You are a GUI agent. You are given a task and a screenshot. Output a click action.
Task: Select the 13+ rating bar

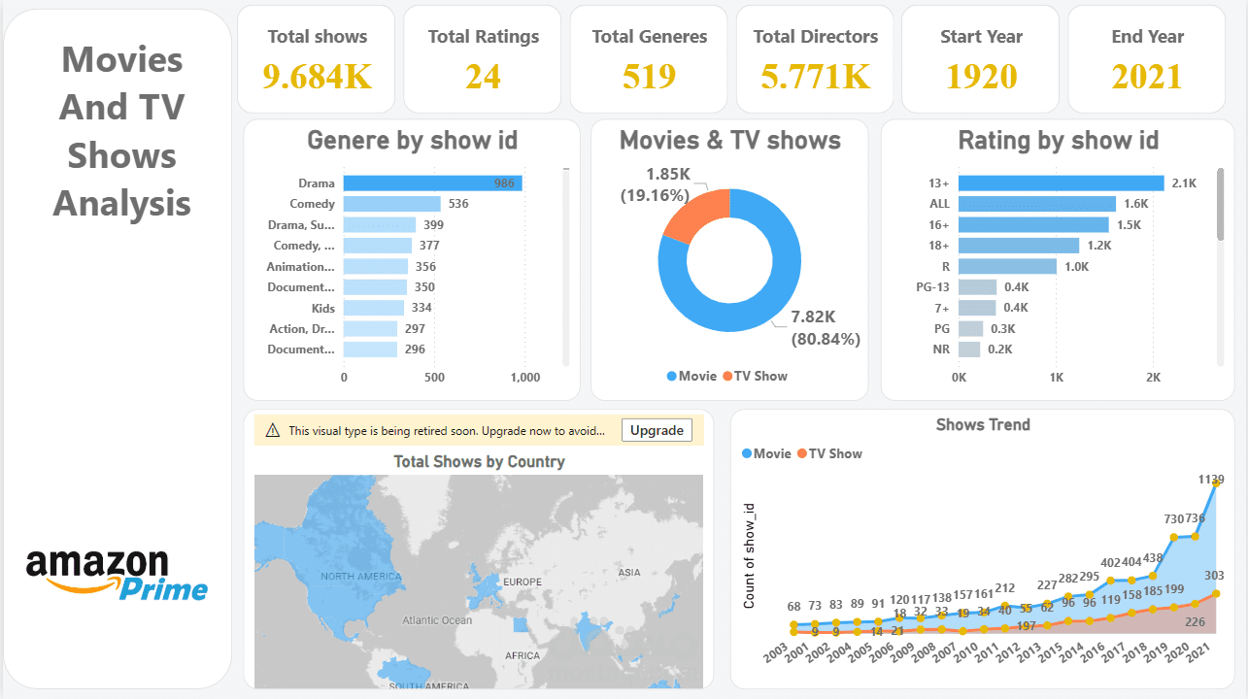1062,183
